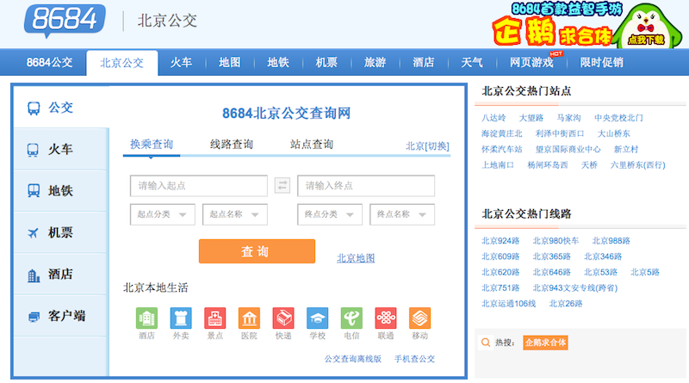Screen dimensions: 689x383
Task: Click the airplane ticket icon
Action: 33,232
